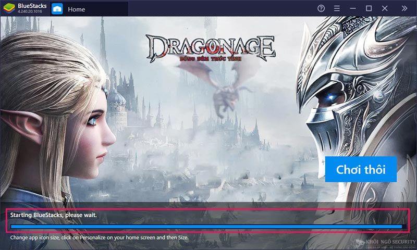This screenshot has width=417, height=250.
Task: Click 'Starting BlueStacks, please wait.' text
Action: pos(54,215)
